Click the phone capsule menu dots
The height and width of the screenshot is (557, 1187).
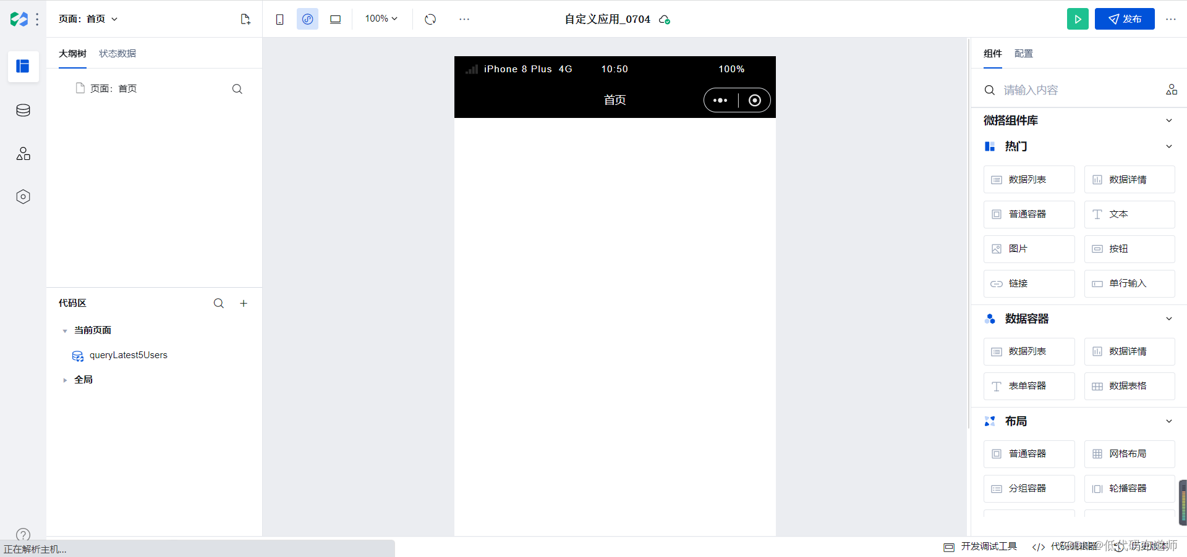[x=720, y=100]
